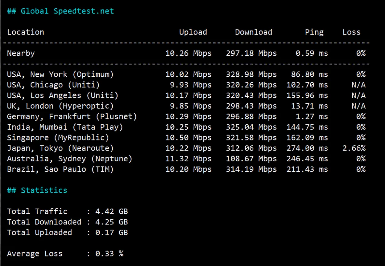Click Singapore ping '162.09 ms'
Image resolution: width=385 pixels, height=266 pixels.
point(307,137)
